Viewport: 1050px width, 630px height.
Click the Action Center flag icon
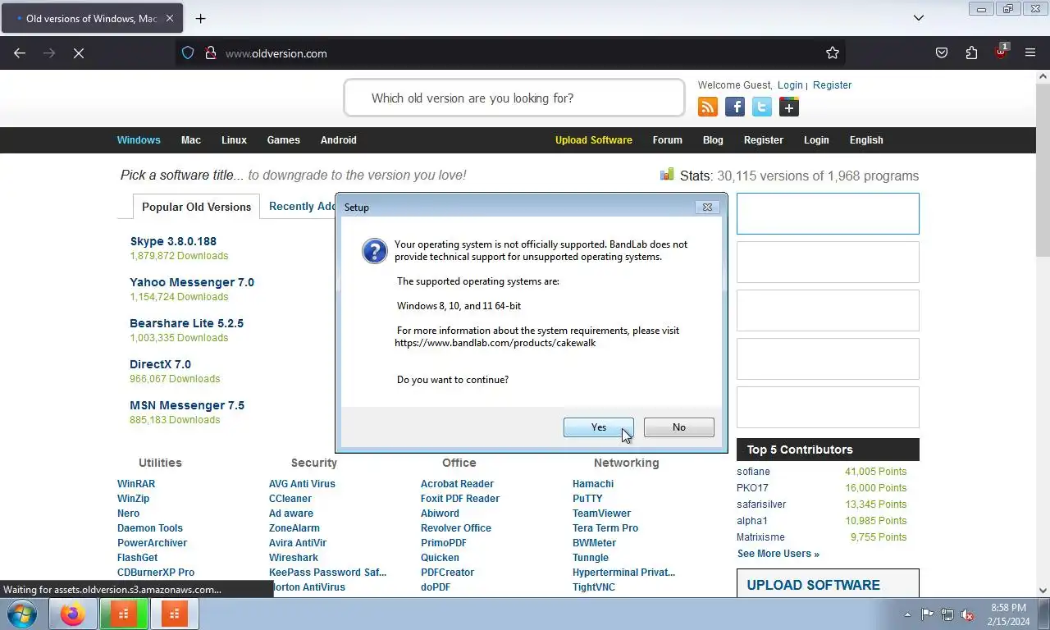tap(927, 614)
